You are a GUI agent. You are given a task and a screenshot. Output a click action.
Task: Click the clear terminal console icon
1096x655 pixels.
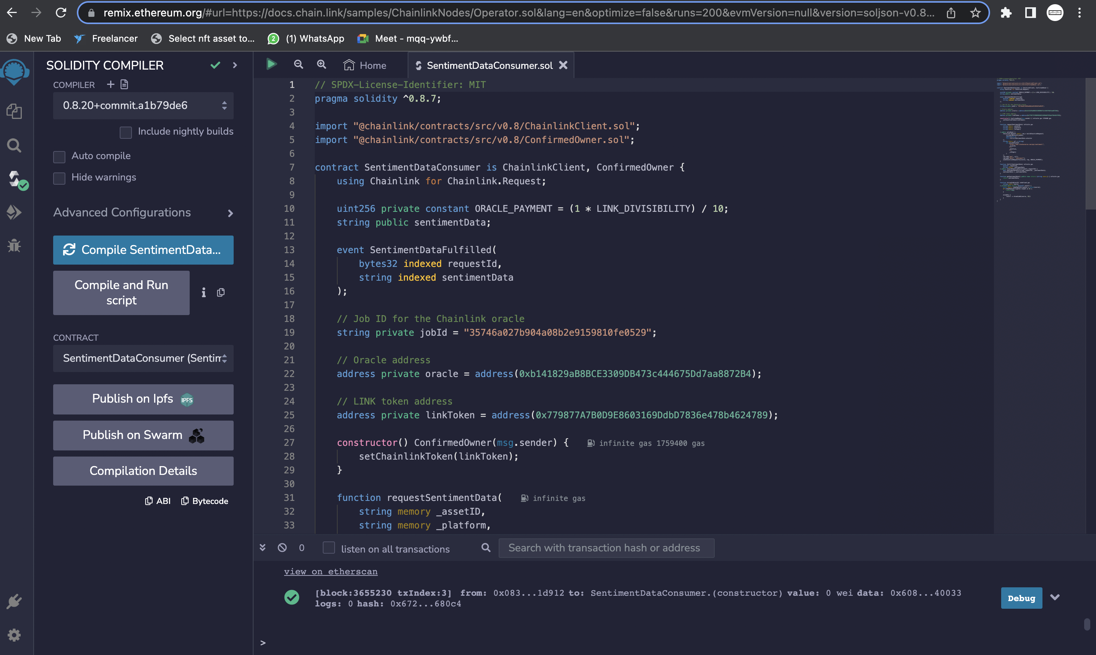[x=282, y=548]
